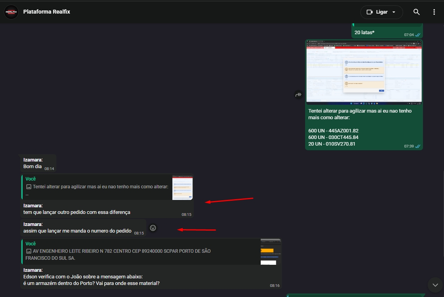444x297 pixels.
Task: Expand the Ligar call dropdown arrow
Action: pos(394,12)
